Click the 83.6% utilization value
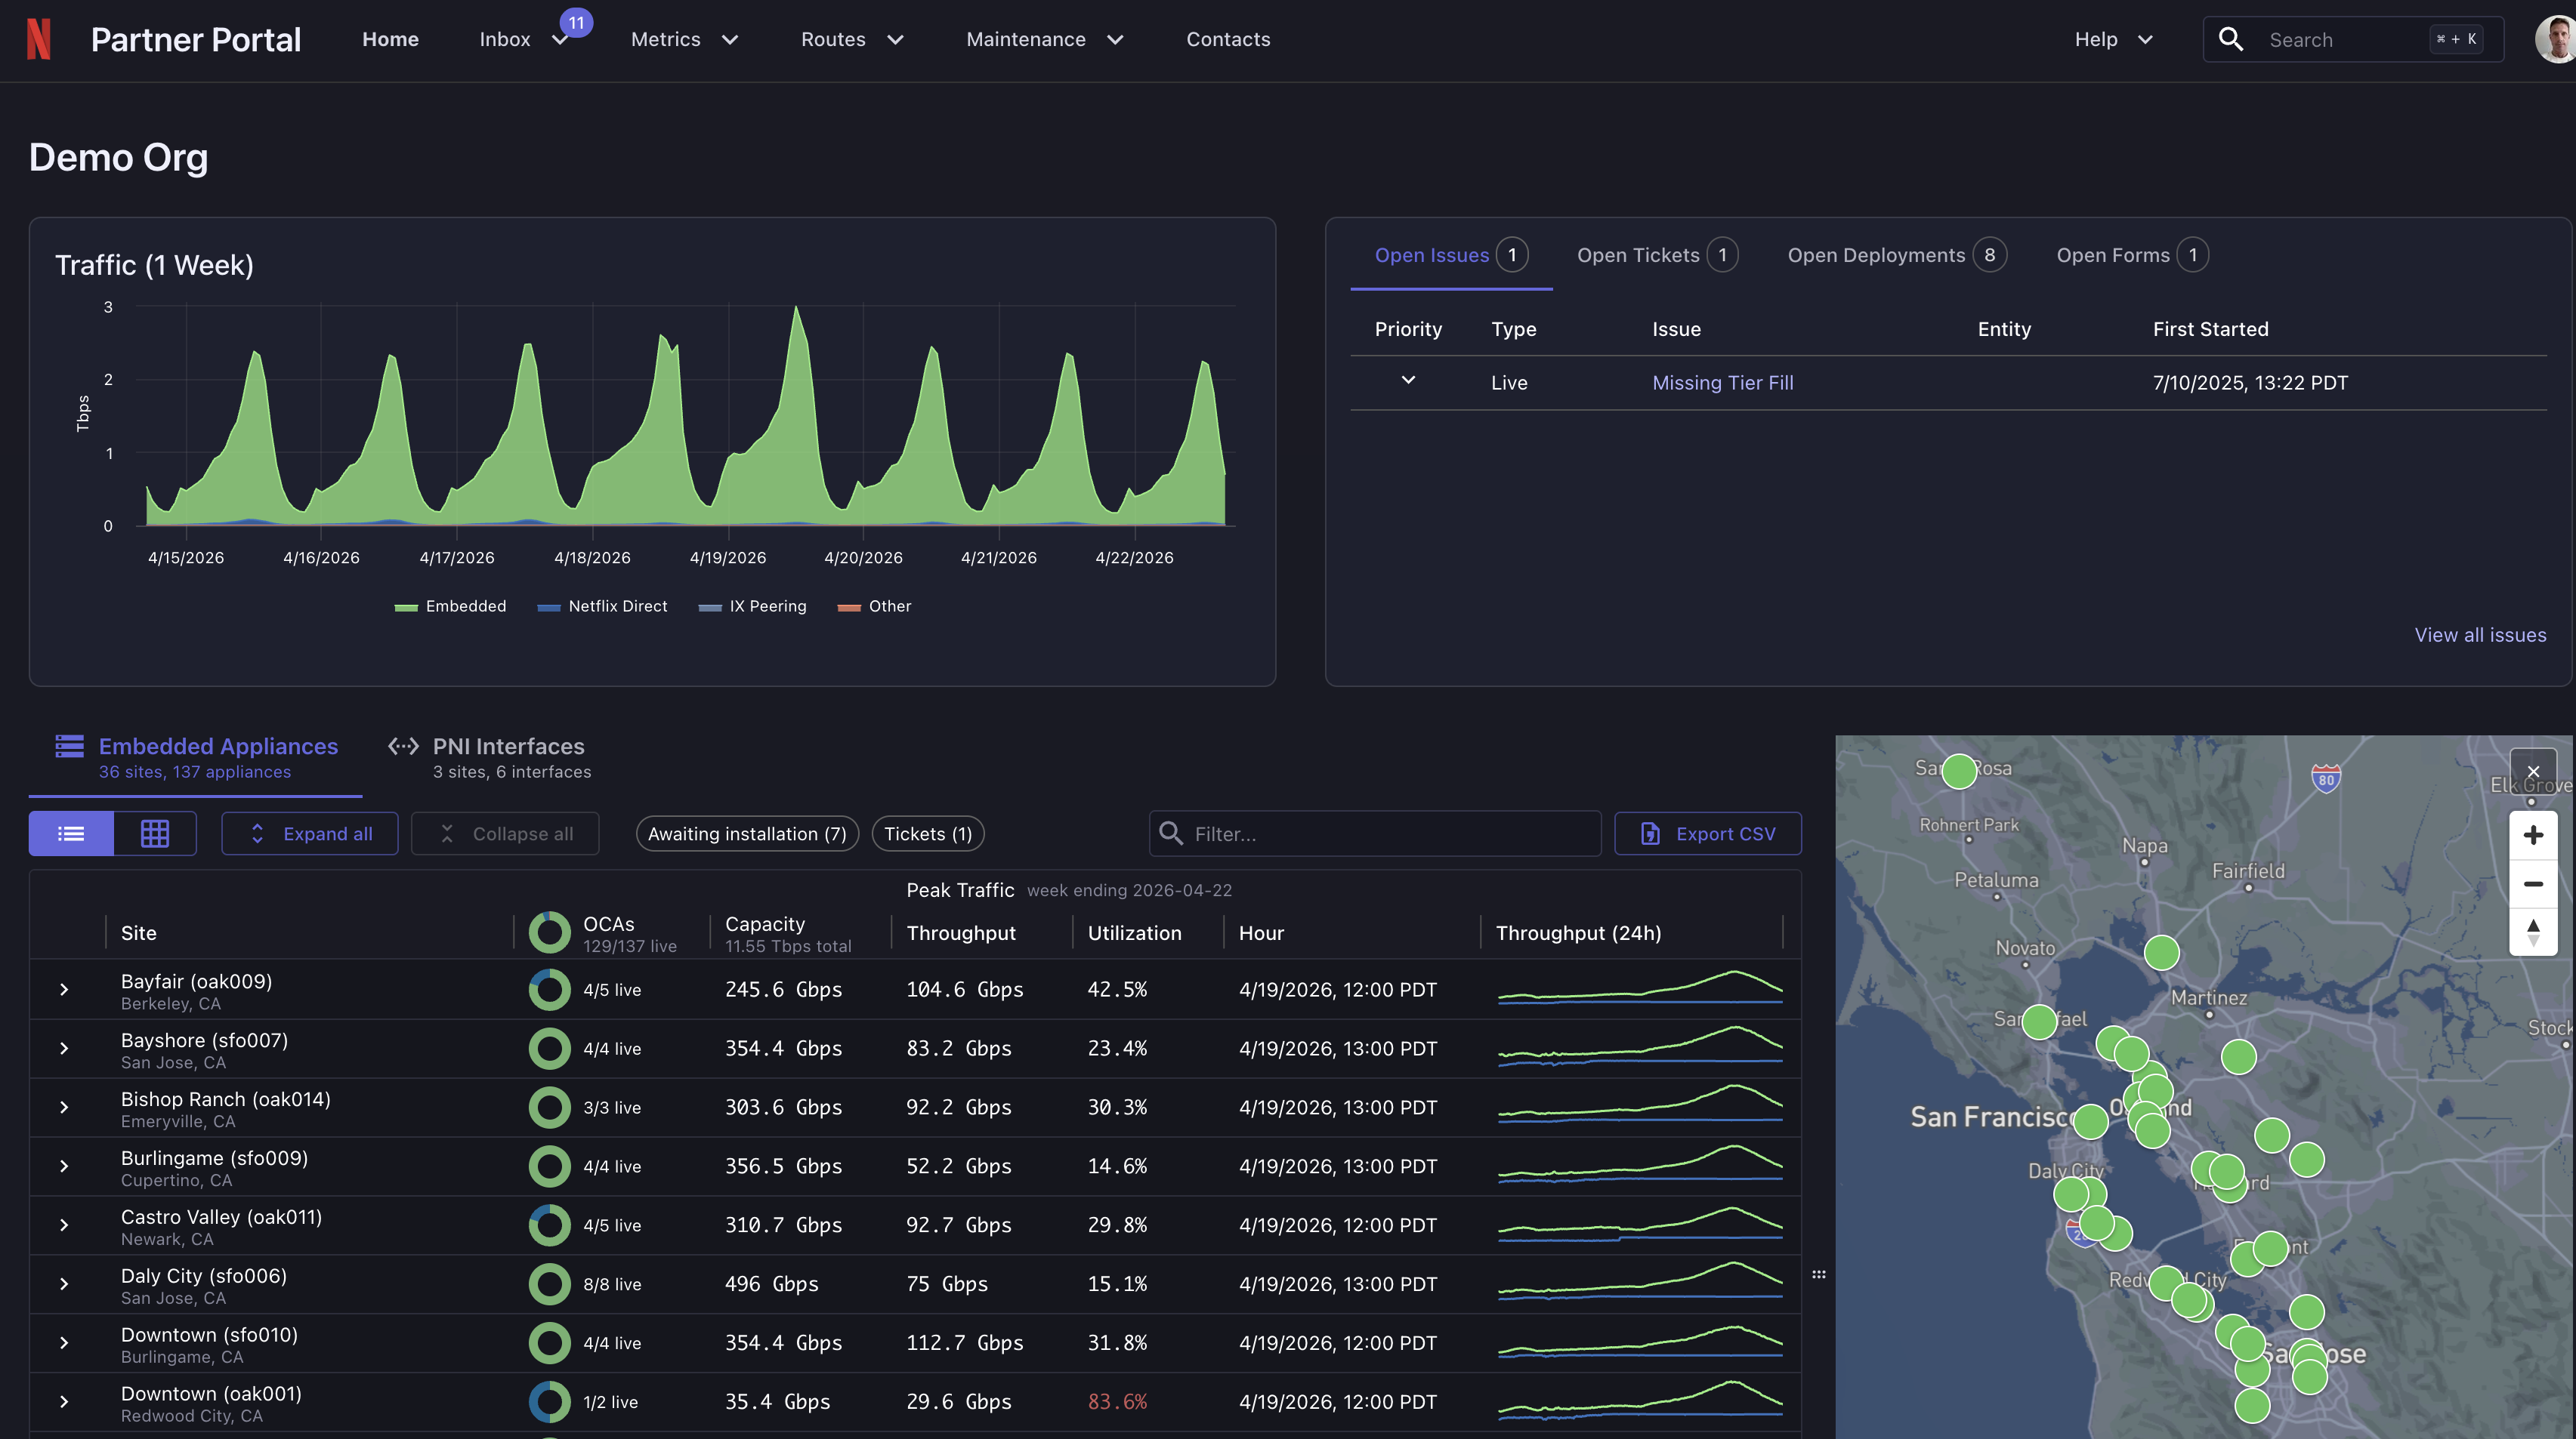 pos(1117,1402)
